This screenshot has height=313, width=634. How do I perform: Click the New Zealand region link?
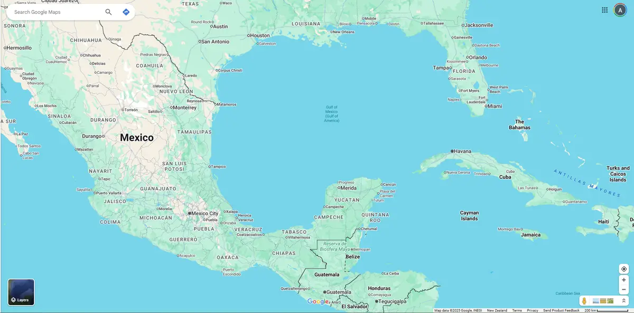coord(497,310)
